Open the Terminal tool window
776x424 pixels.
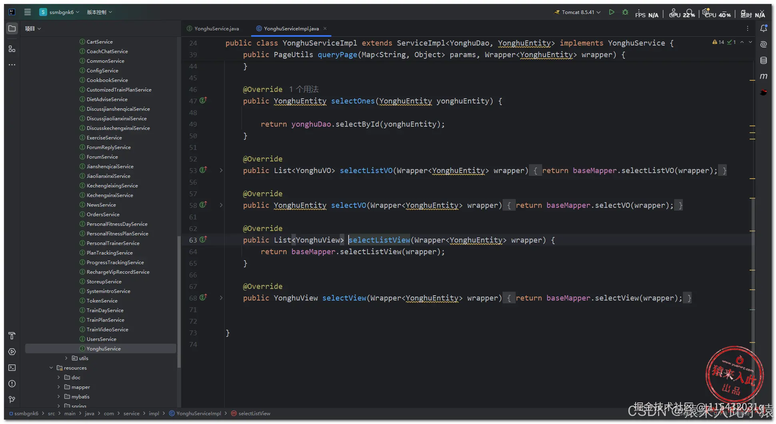click(12, 368)
